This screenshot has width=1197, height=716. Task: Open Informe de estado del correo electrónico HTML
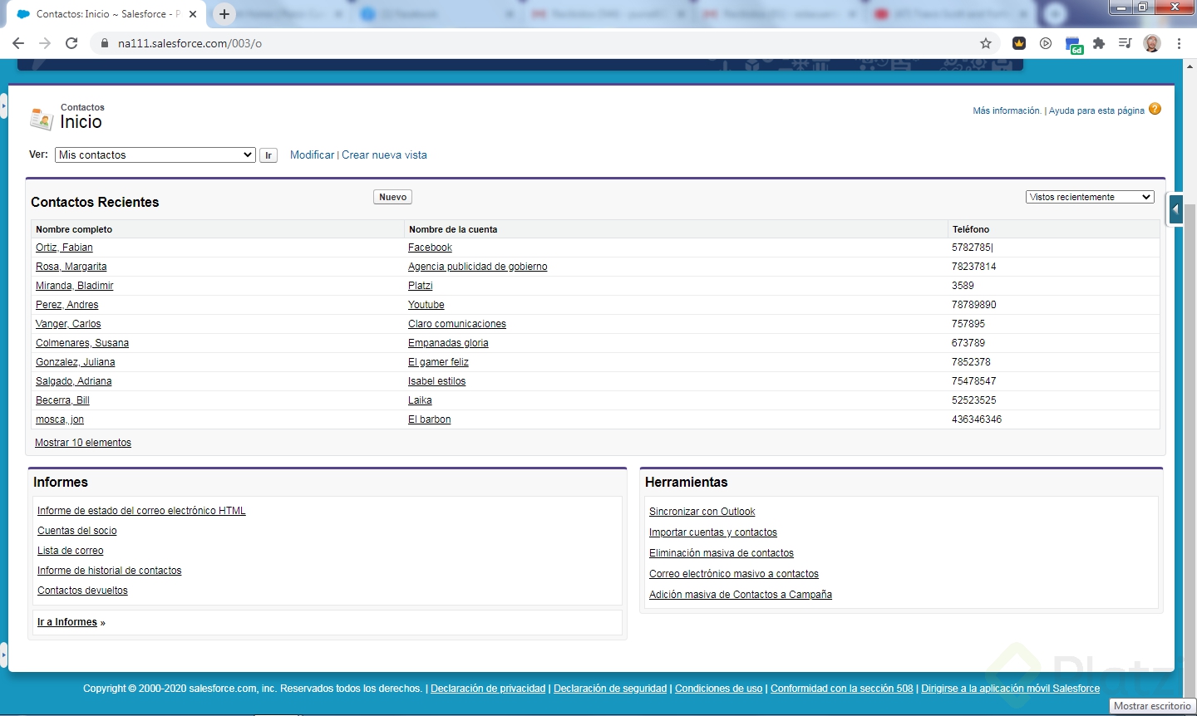(x=141, y=511)
